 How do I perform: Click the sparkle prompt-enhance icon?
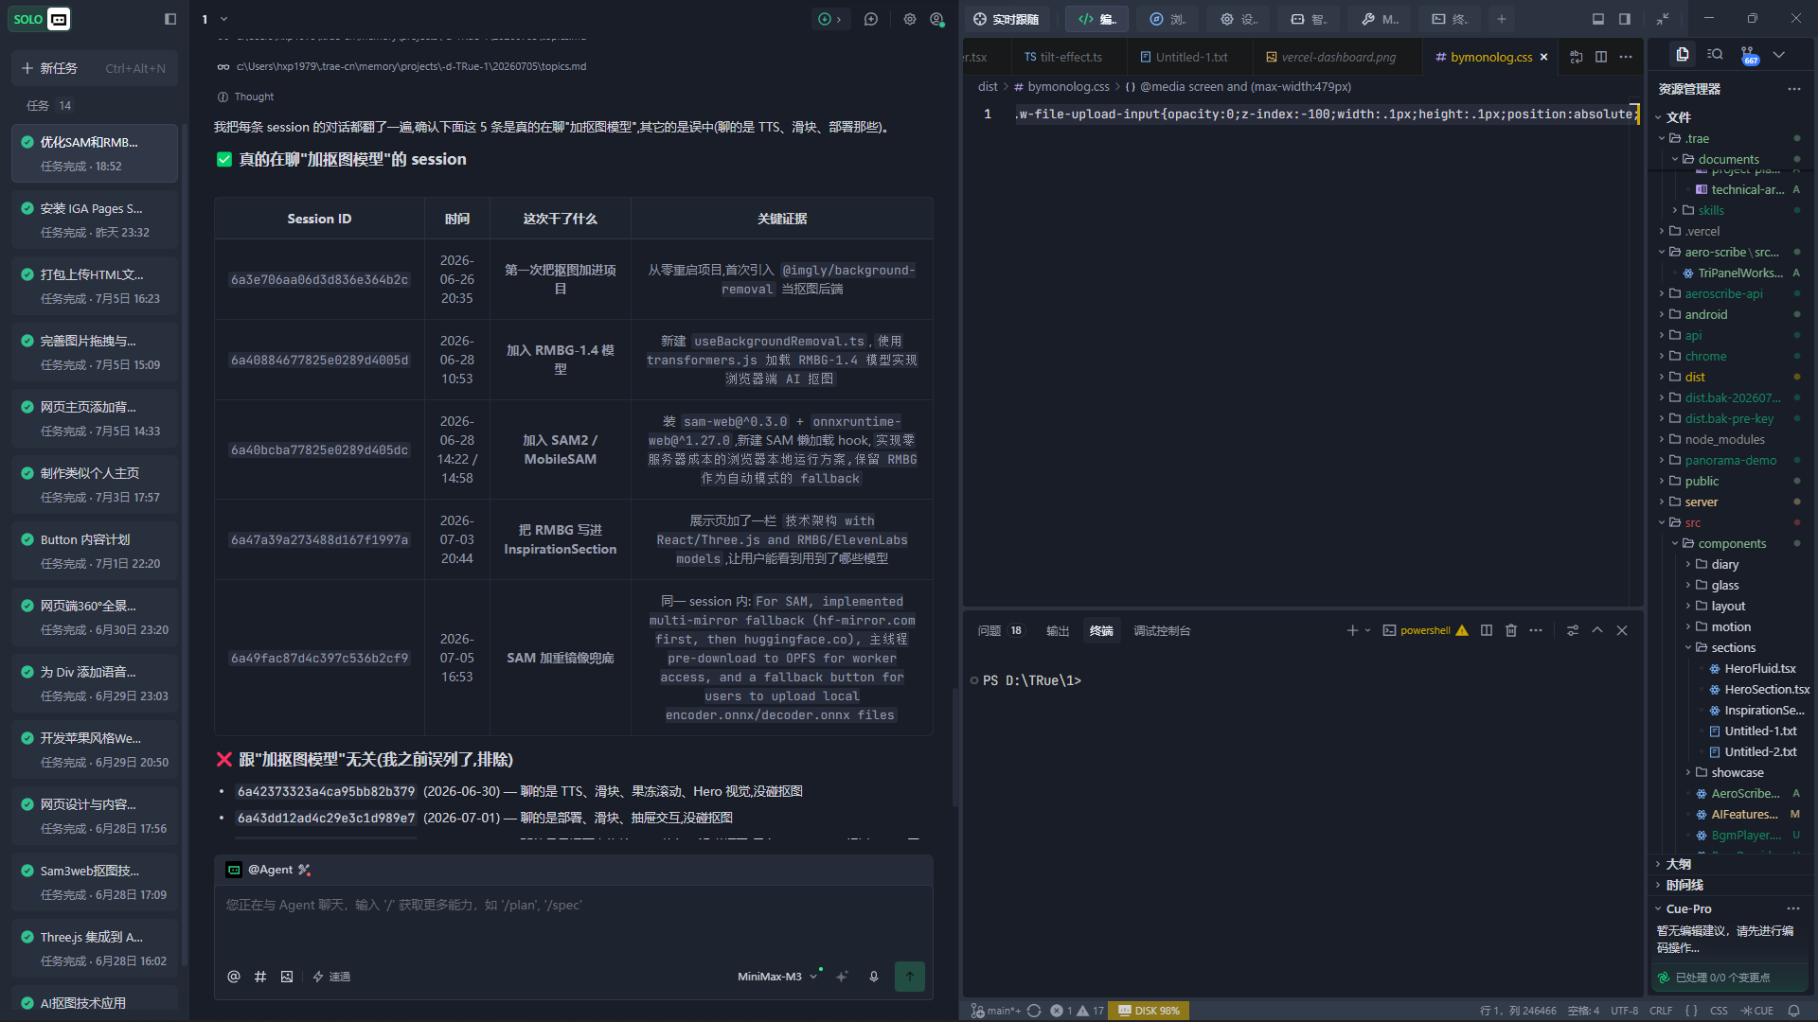click(842, 977)
